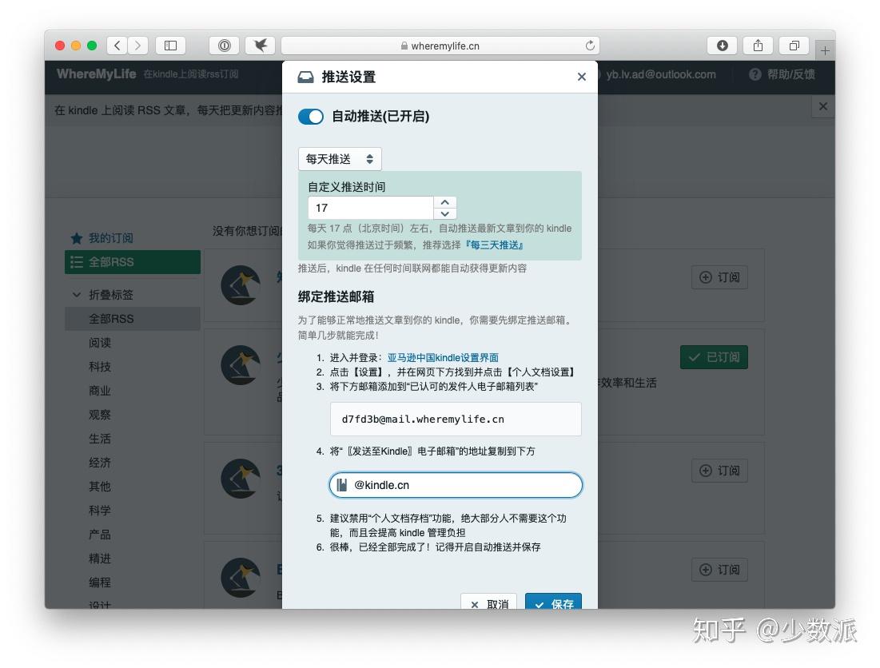Image resolution: width=880 pixels, height=668 pixels.
Task: Open the 每天推送 frequency dropdown
Action: pos(339,159)
